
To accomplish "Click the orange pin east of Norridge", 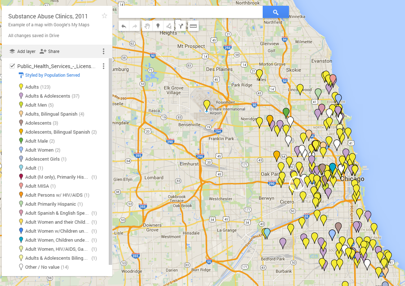I will pyautogui.click(x=270, y=120).
